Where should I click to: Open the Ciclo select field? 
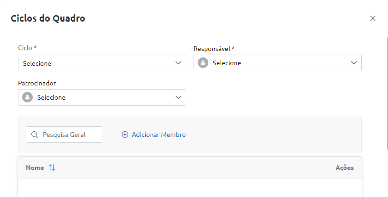click(97, 63)
